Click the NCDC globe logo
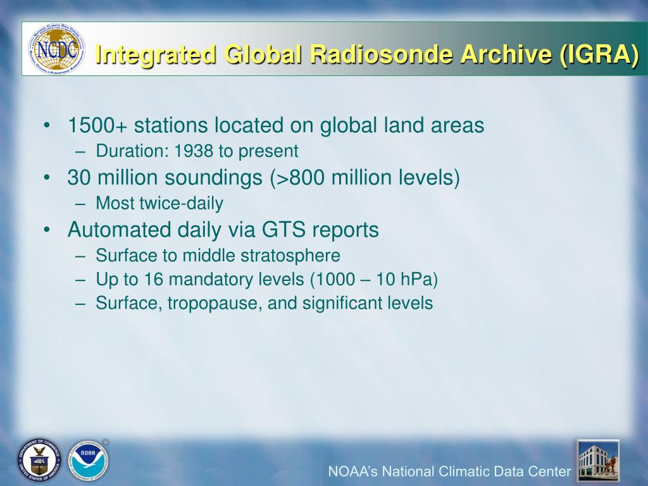The height and width of the screenshot is (486, 648). pos(56,49)
